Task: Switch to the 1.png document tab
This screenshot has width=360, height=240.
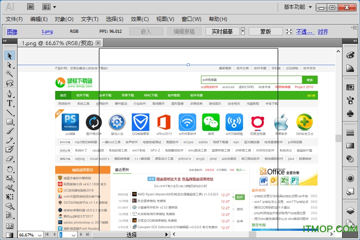Action: pyautogui.click(x=57, y=43)
